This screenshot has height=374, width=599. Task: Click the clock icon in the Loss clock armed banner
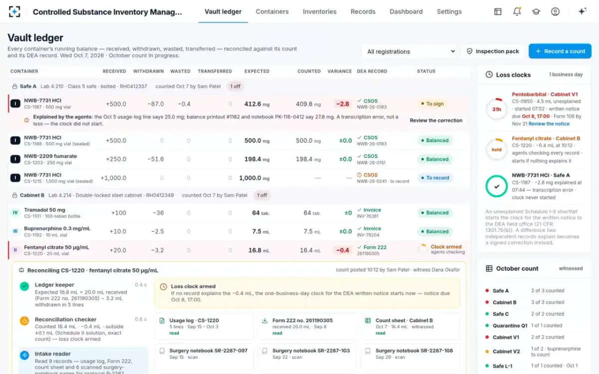coord(163,287)
